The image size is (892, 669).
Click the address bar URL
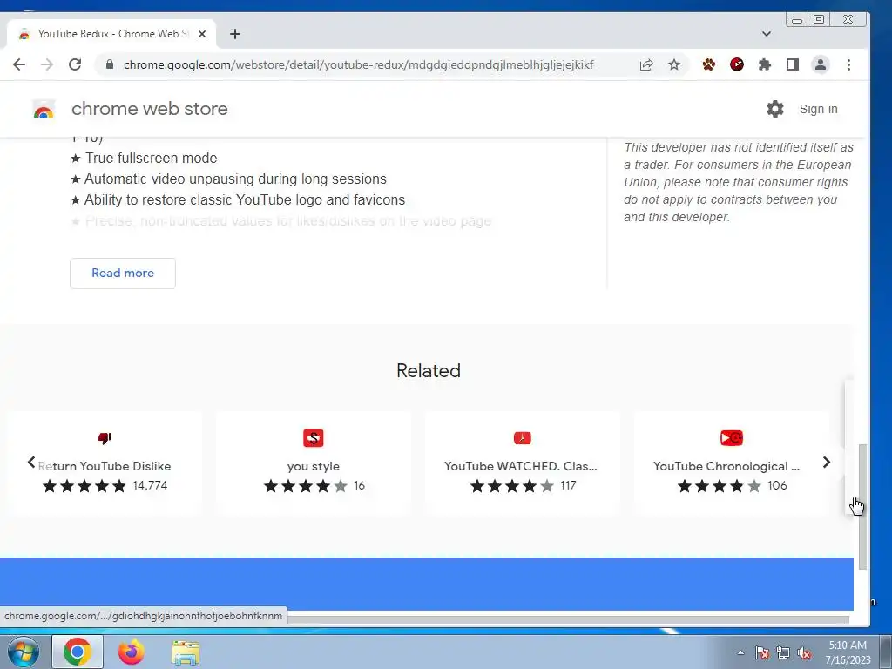coord(358,64)
